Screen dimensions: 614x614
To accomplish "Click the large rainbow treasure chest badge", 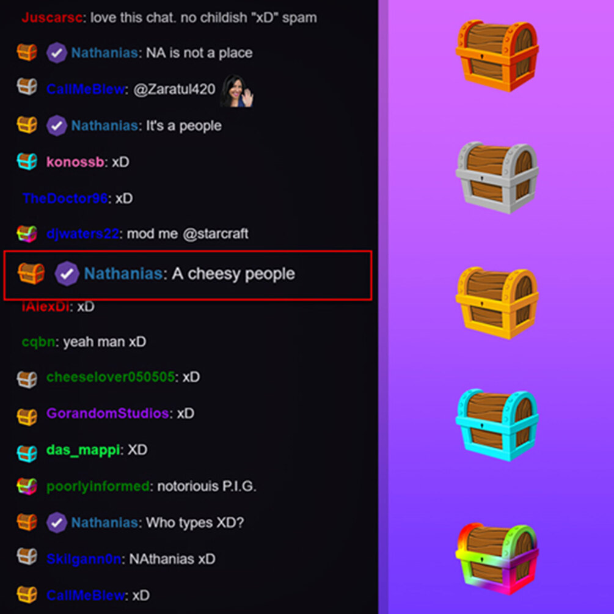I will (x=497, y=559).
